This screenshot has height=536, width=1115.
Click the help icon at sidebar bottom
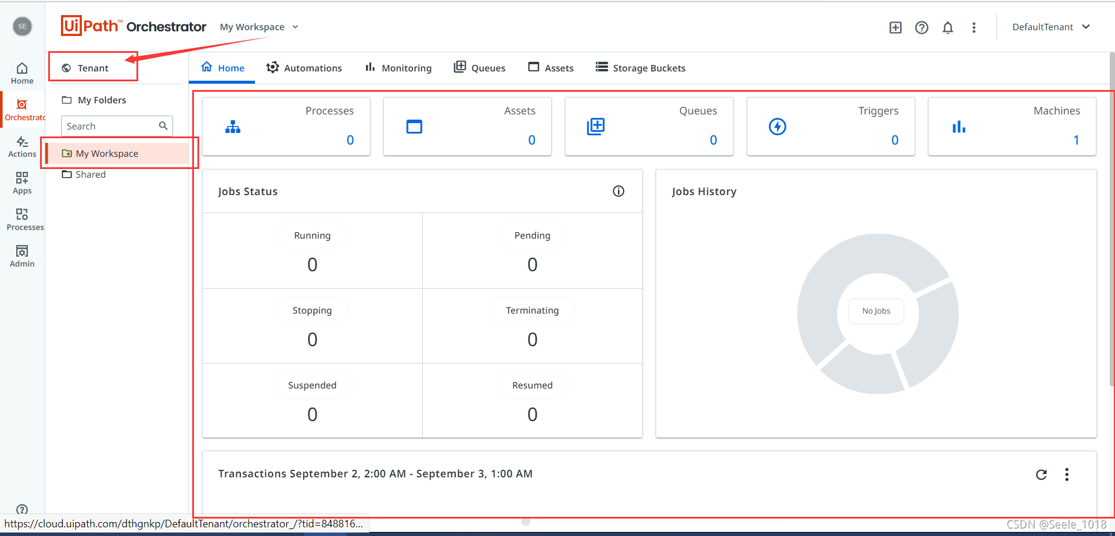pyautogui.click(x=22, y=509)
